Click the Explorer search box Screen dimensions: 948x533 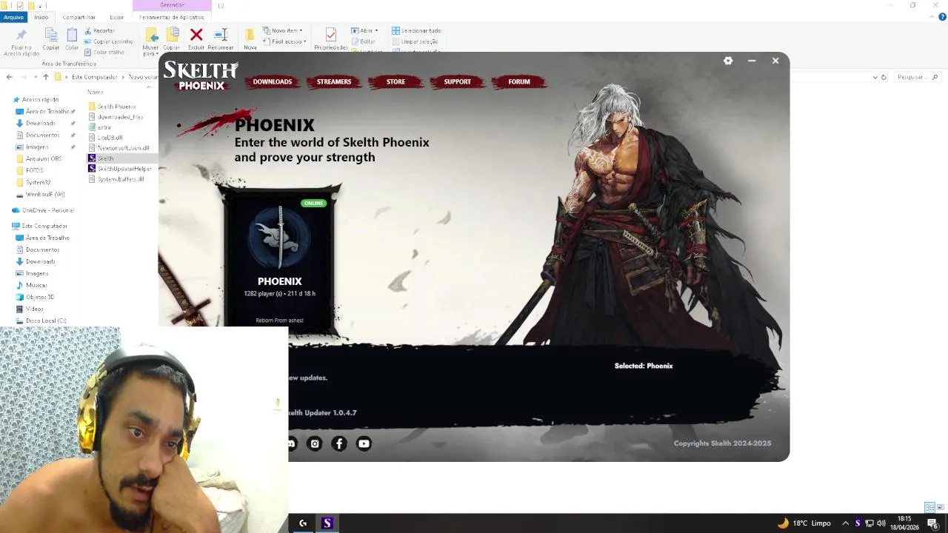917,77
